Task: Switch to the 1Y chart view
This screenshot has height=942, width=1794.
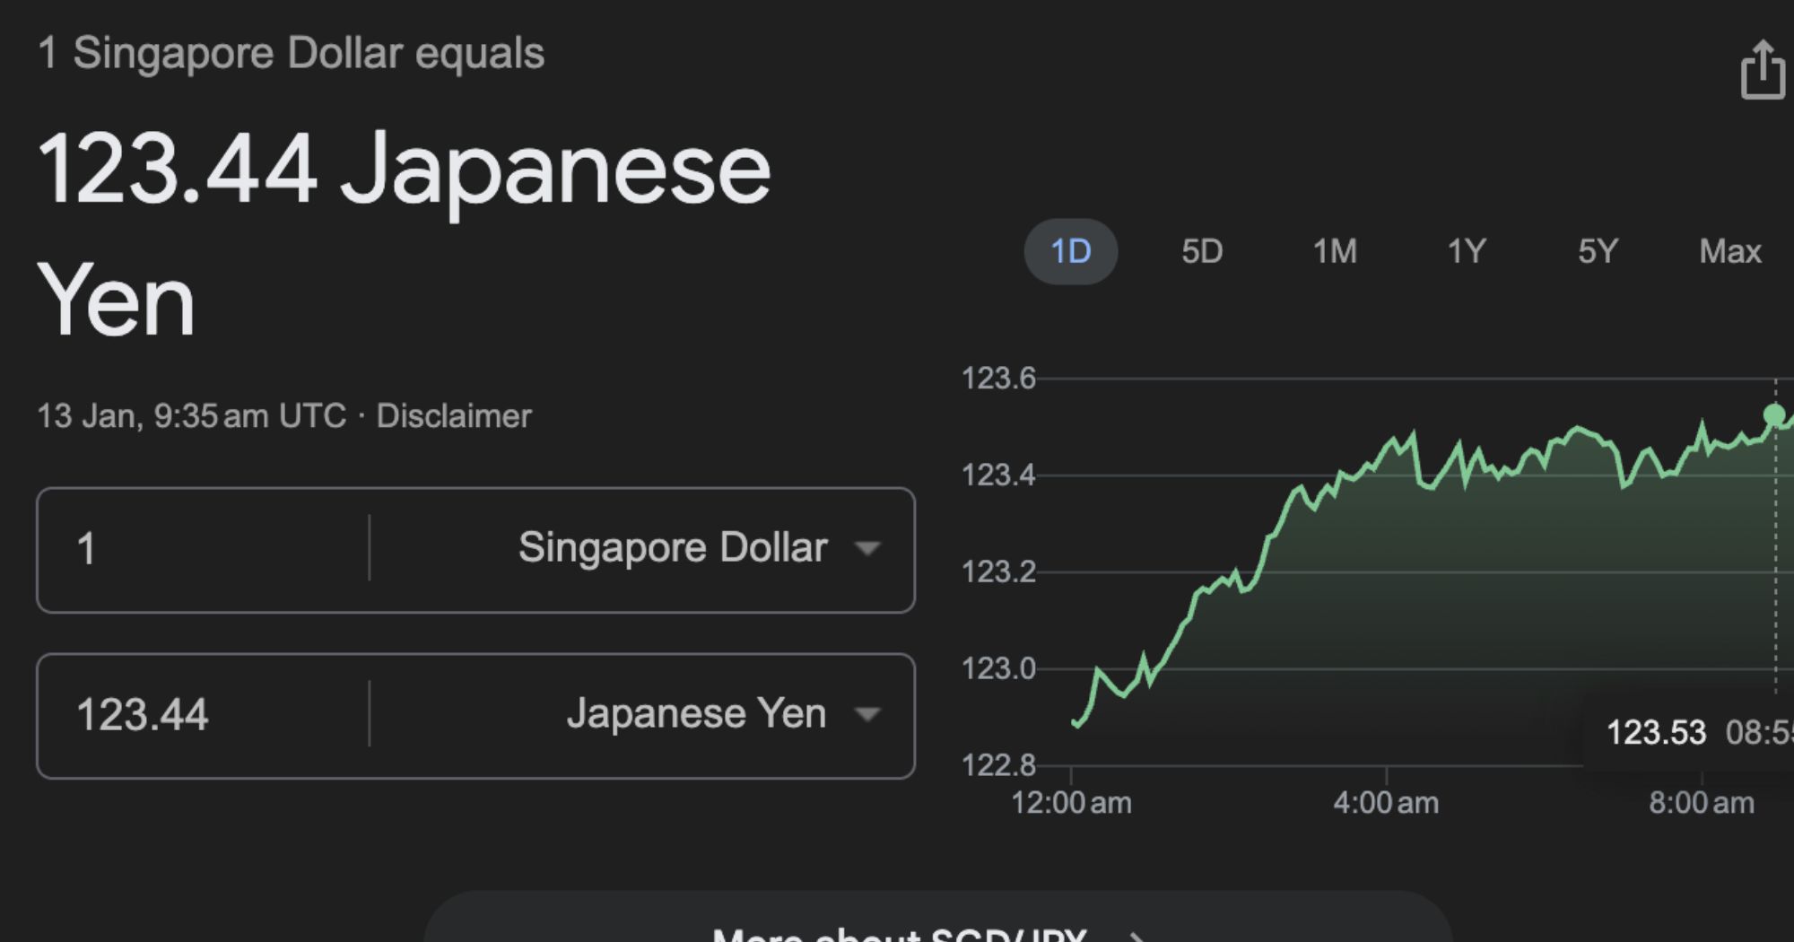Action: [1467, 251]
